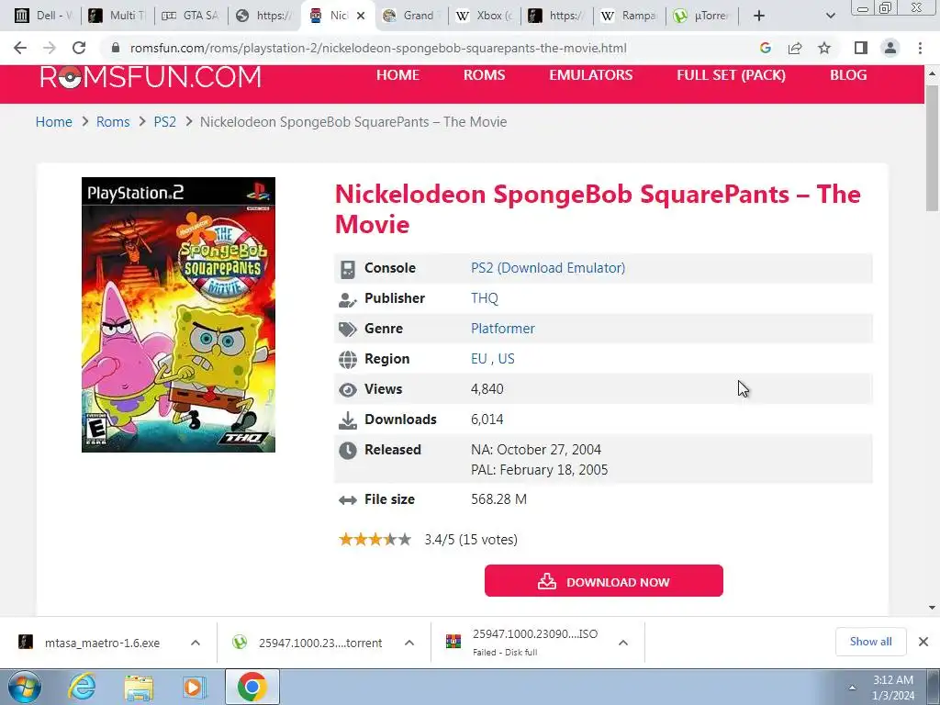Image resolution: width=940 pixels, height=705 pixels.
Task: Open the FULL SET (PACK) menu
Action: 731,75
